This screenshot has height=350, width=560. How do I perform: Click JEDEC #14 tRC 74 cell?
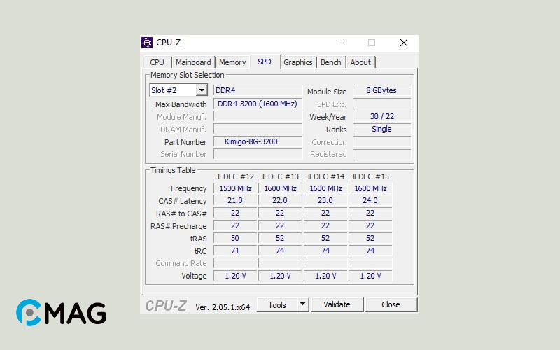325,251
